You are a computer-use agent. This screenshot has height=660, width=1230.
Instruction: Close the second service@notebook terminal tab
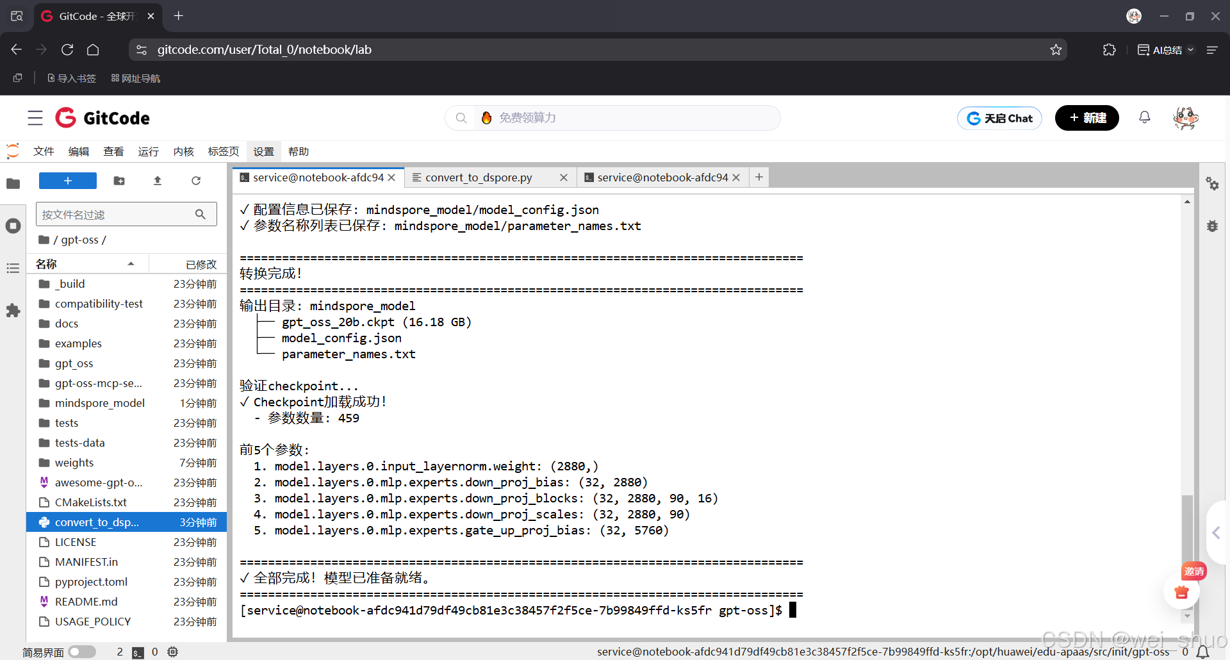click(x=737, y=177)
